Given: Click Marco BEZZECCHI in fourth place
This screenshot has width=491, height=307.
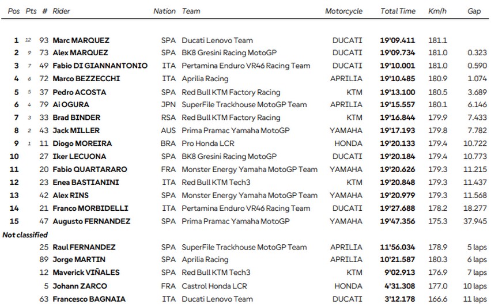Looking at the screenshot, I should [86, 78].
